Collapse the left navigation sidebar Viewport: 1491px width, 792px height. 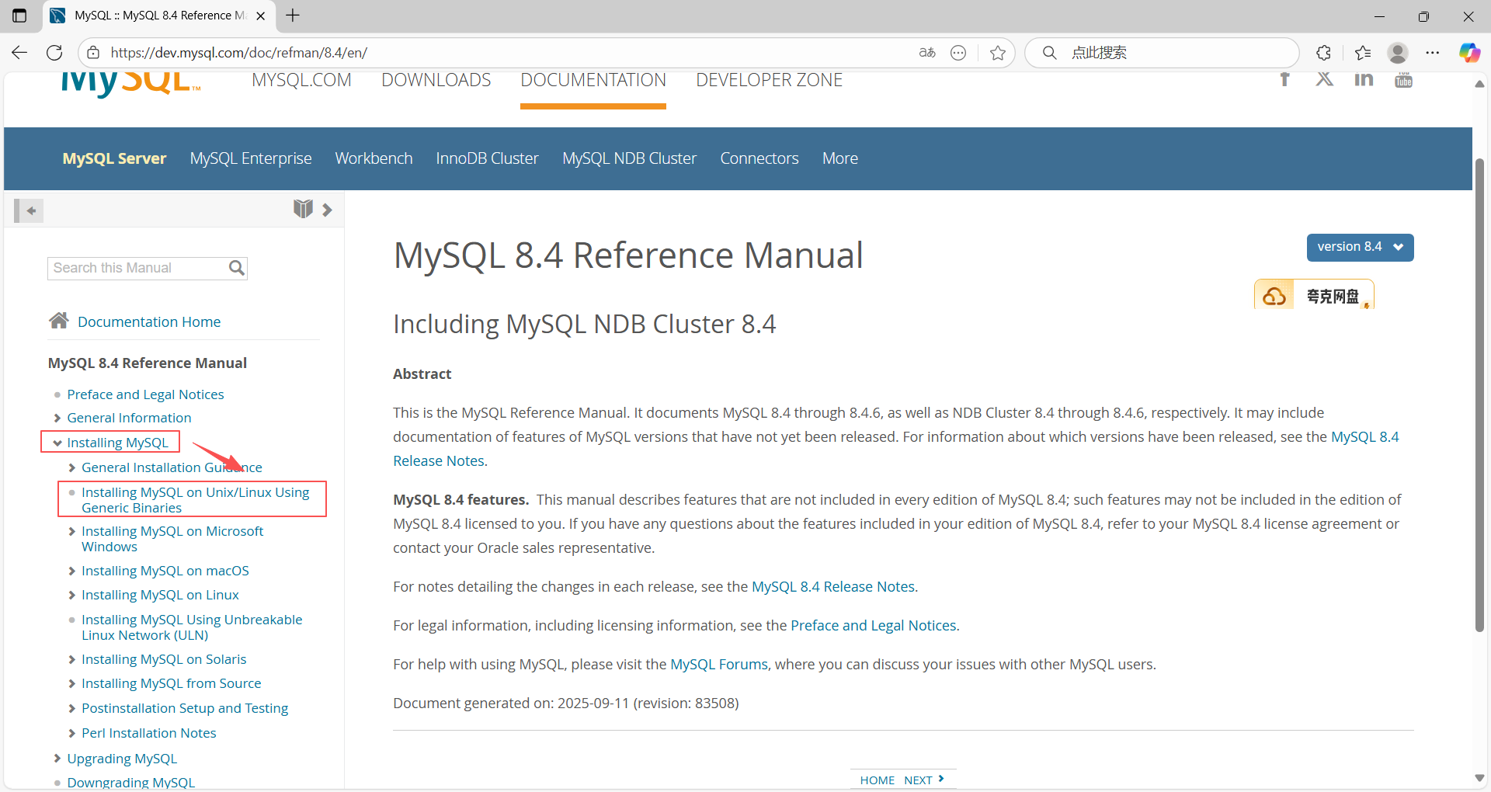(x=29, y=210)
